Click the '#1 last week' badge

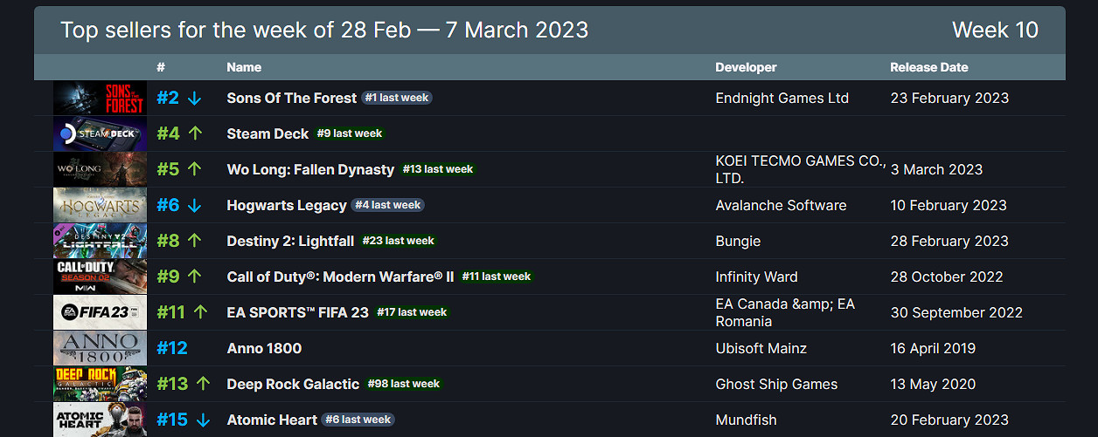pyautogui.click(x=397, y=98)
